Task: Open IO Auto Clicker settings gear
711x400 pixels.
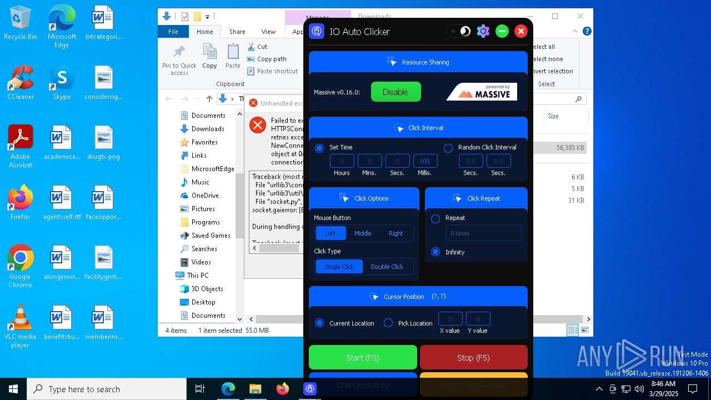Action: tap(483, 32)
